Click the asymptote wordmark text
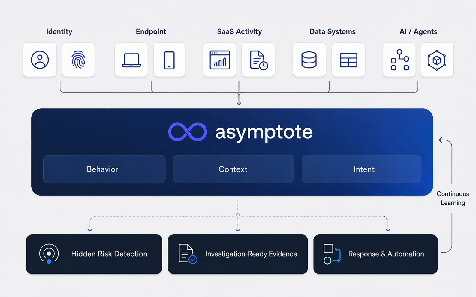 coord(264,132)
